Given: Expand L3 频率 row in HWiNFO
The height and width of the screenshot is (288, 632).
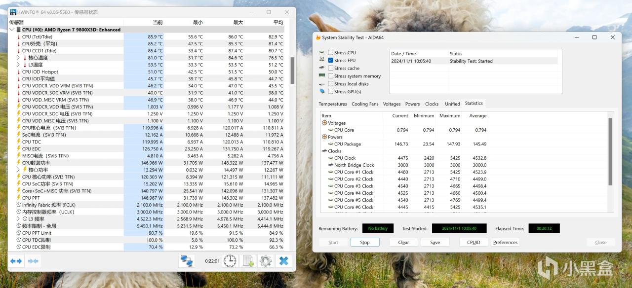Looking at the screenshot, I should point(19,218).
